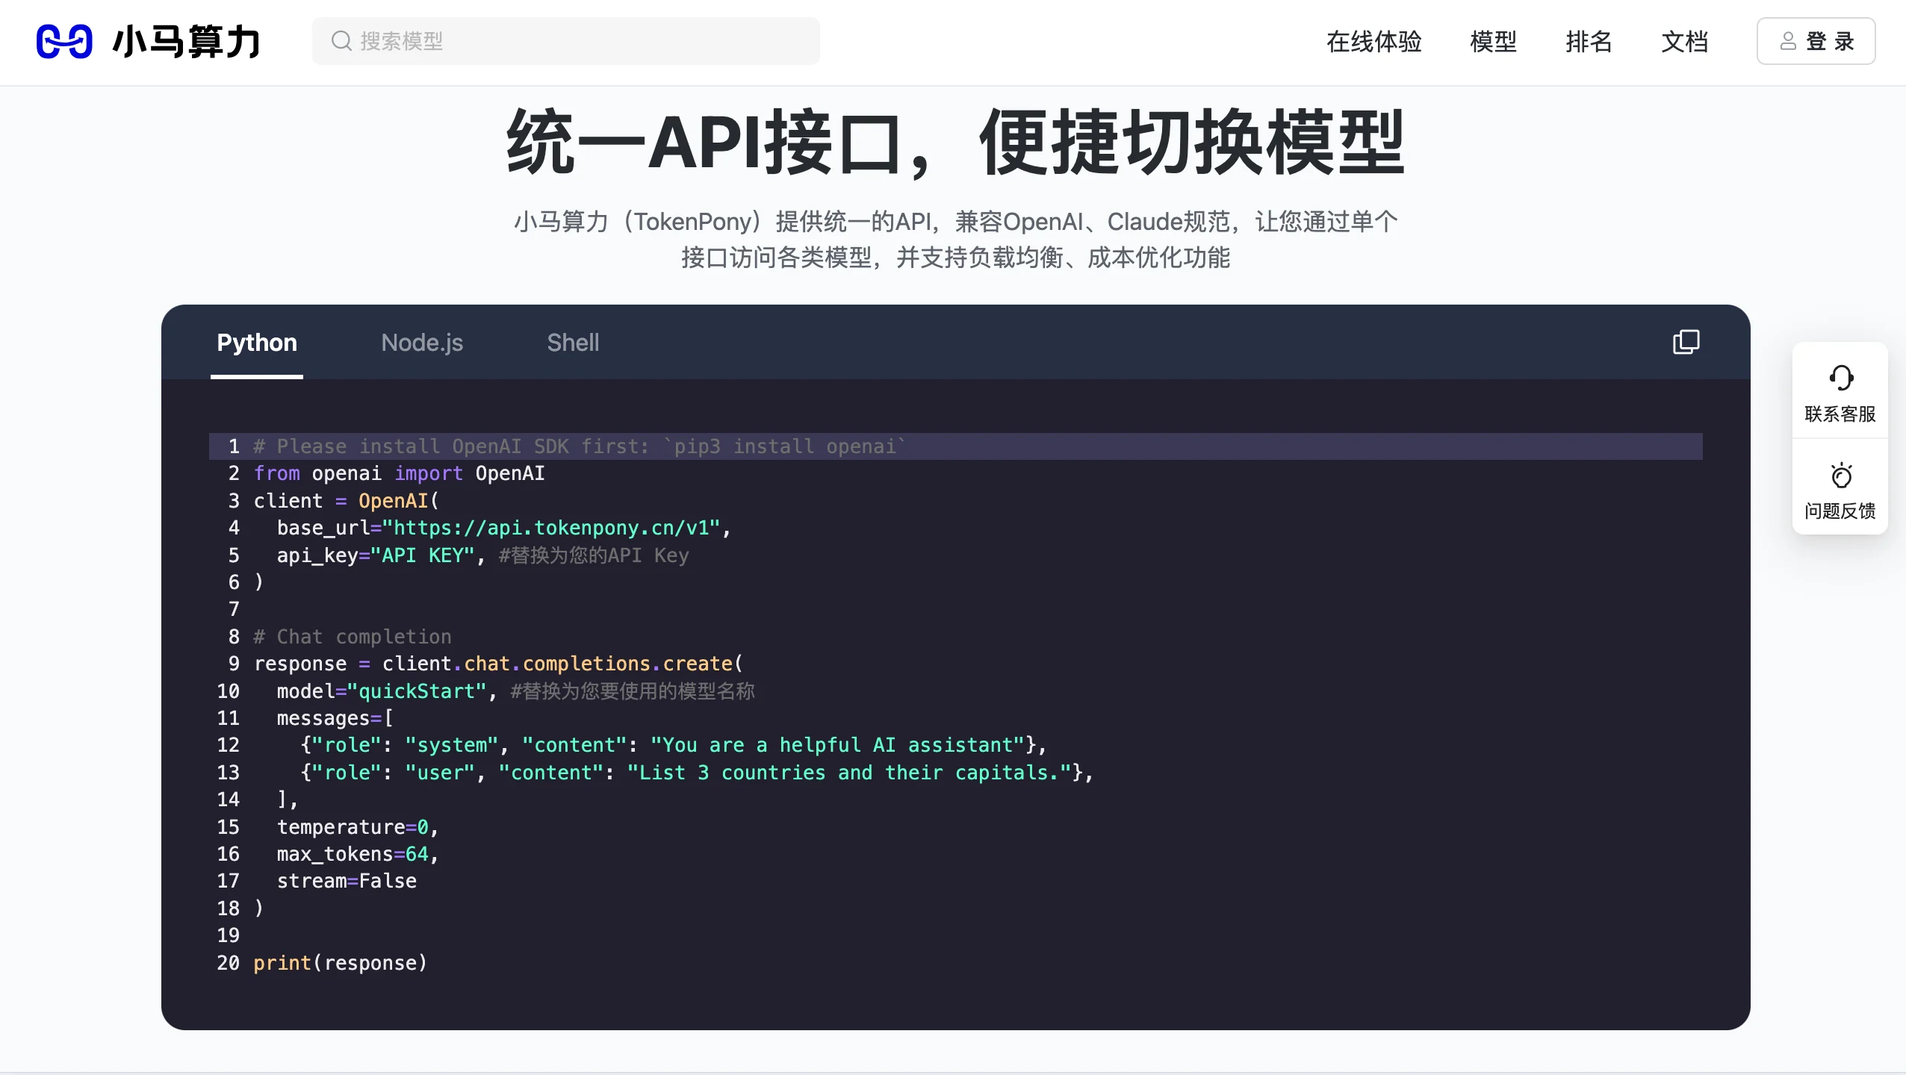Switch to the Shell tab
Image resolution: width=1906 pixels, height=1075 pixels.
(x=572, y=342)
